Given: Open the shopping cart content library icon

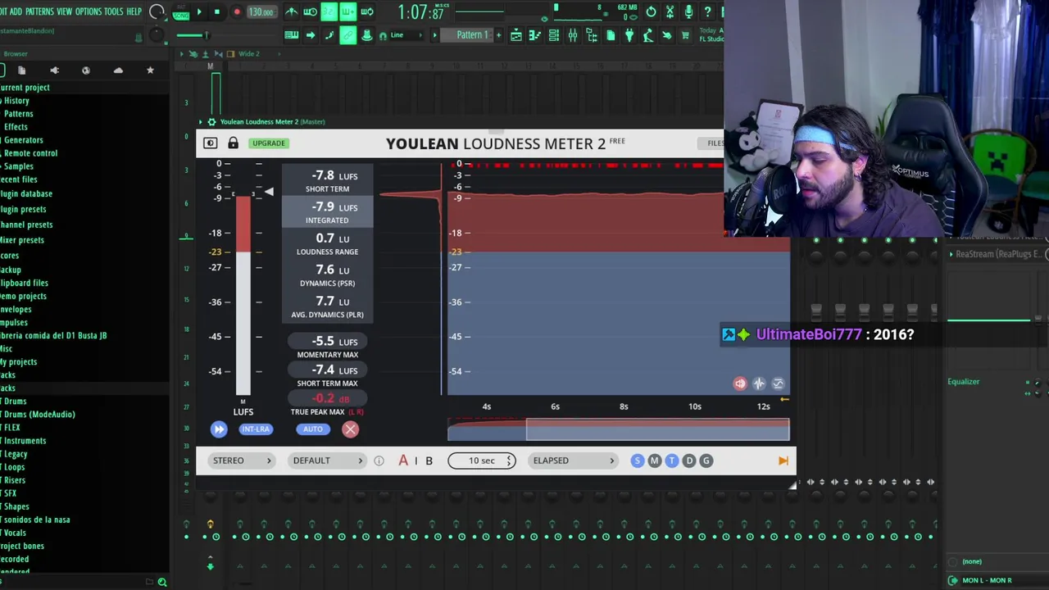Looking at the screenshot, I should tap(685, 35).
